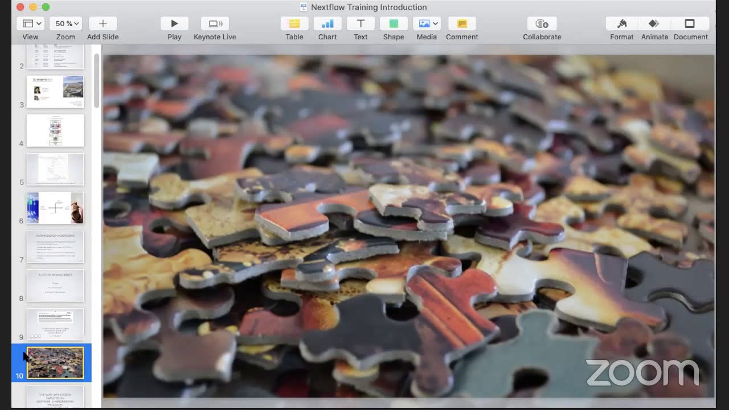This screenshot has width=729, height=410.
Task: Select slide 6 thumbnail in navigator
Action: 55,208
